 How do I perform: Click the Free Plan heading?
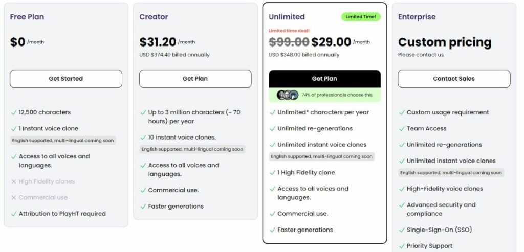coord(27,17)
